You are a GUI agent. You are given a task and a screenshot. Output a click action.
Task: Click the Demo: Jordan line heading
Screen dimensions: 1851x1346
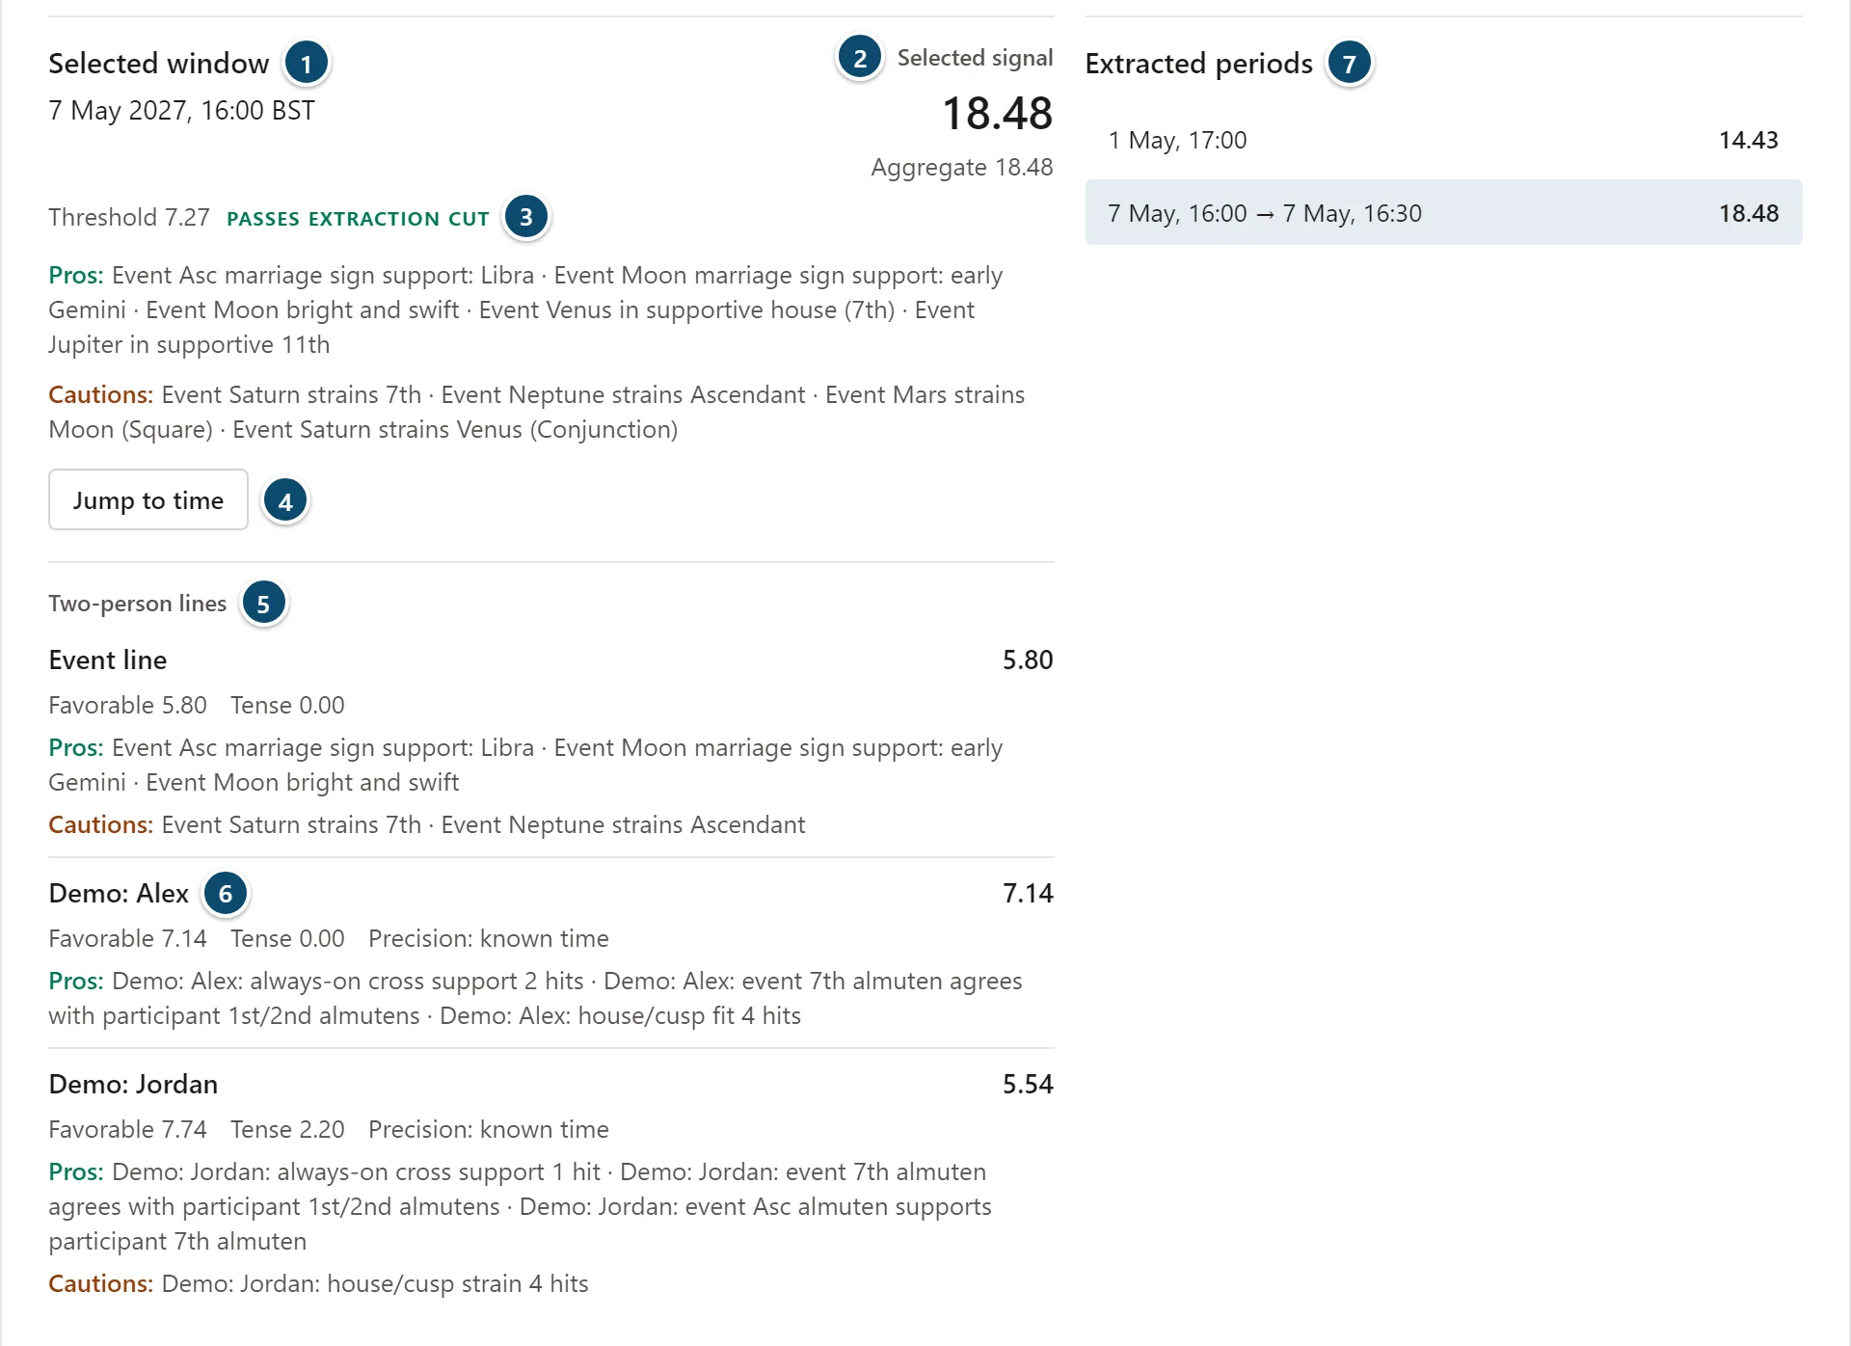coord(133,1084)
